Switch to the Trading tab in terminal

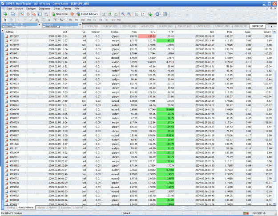point(11,208)
